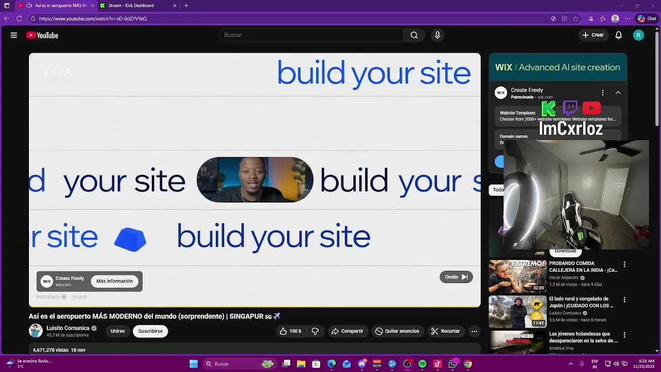Viewport: 661px width, 372px height.
Task: Open the weather widget Se avecina lluvia
Action: (x=28, y=364)
